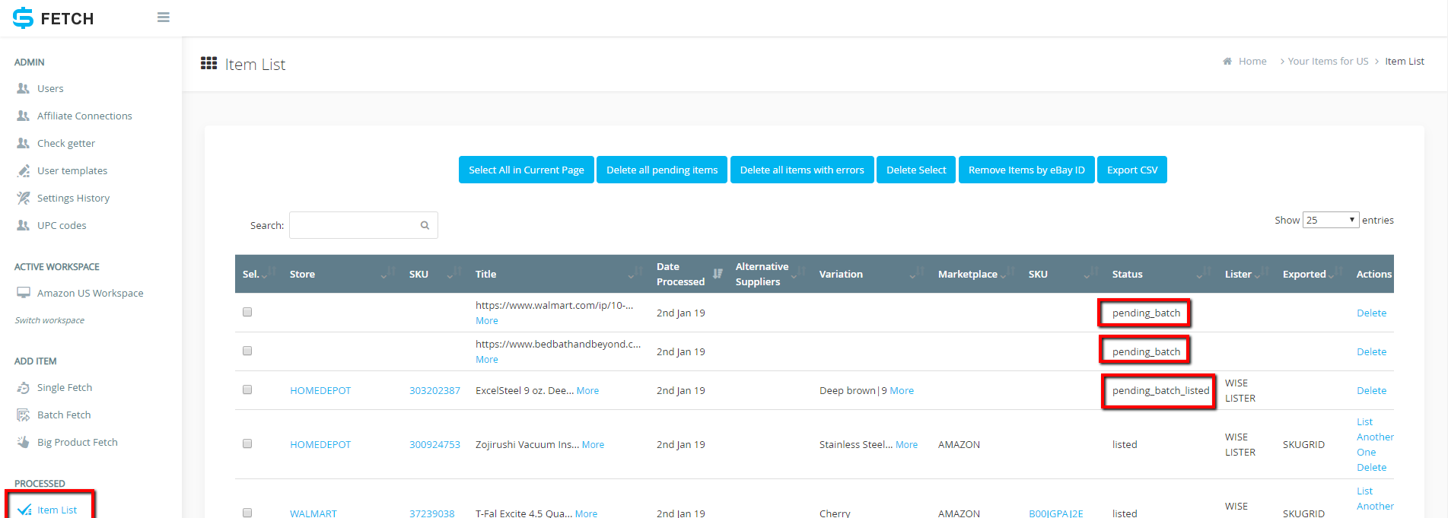Toggle the hamburger sidebar menu icon

163,17
